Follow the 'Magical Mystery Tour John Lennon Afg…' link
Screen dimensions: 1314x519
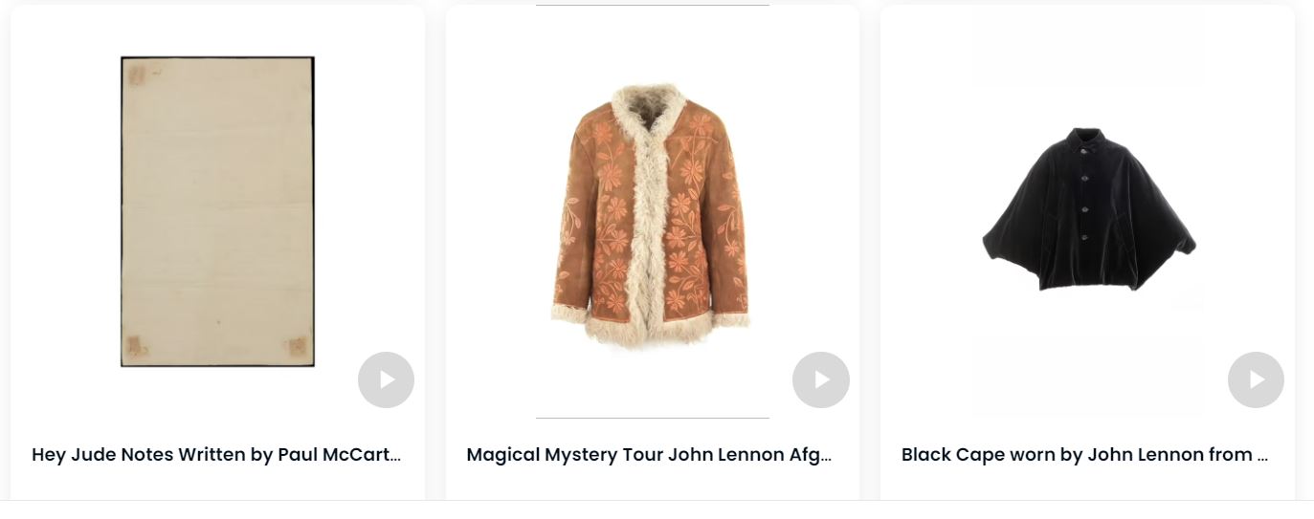click(x=650, y=455)
